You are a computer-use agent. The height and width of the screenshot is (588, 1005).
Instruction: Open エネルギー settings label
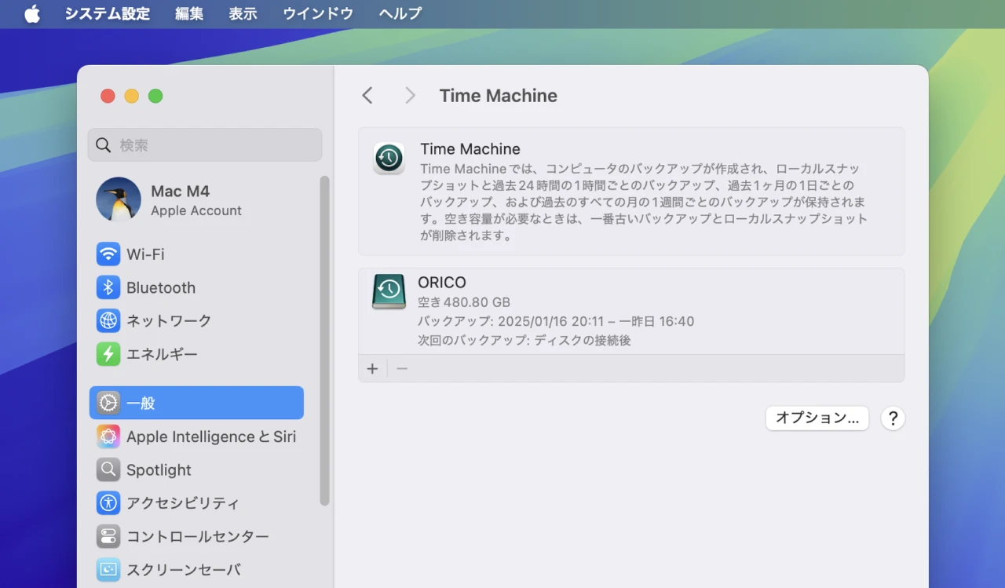pos(163,354)
